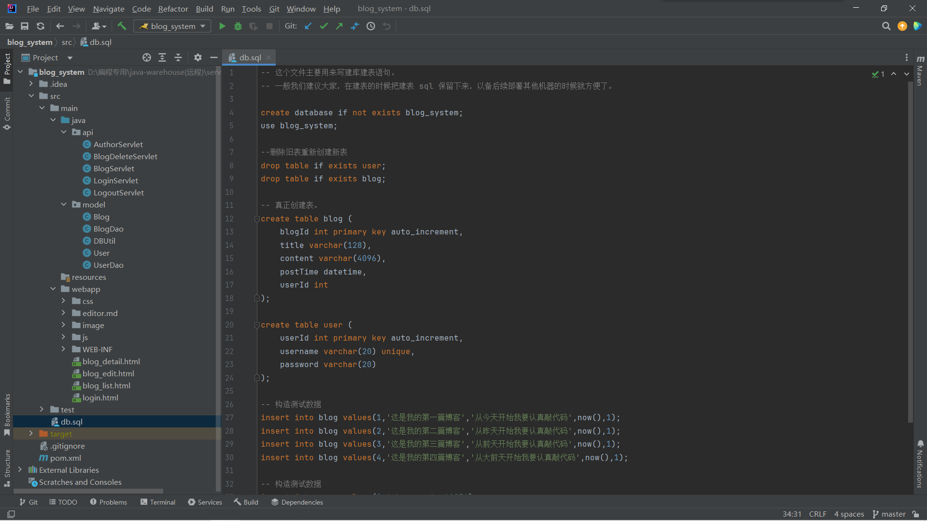Click the Git push icon in toolbar
Image resolution: width=927 pixels, height=521 pixels.
point(339,26)
